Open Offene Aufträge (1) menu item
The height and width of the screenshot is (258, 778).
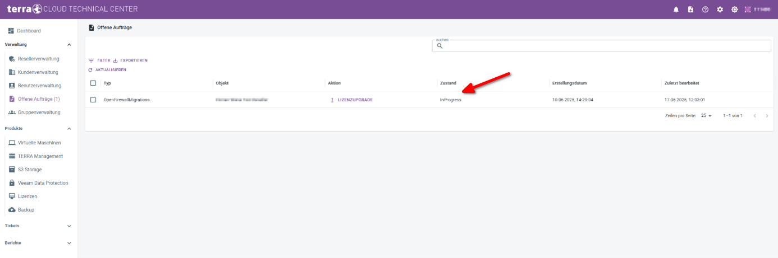click(x=38, y=99)
